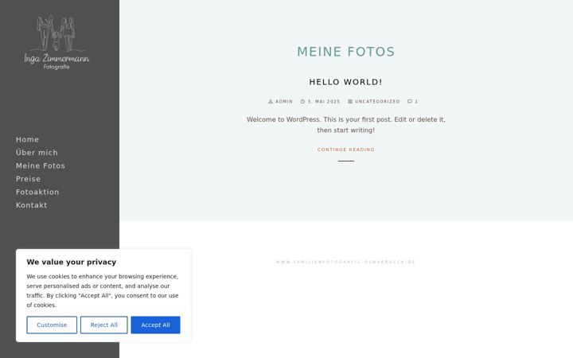Image resolution: width=573 pixels, height=358 pixels.
Task: Reject All cookies
Action: click(x=104, y=325)
